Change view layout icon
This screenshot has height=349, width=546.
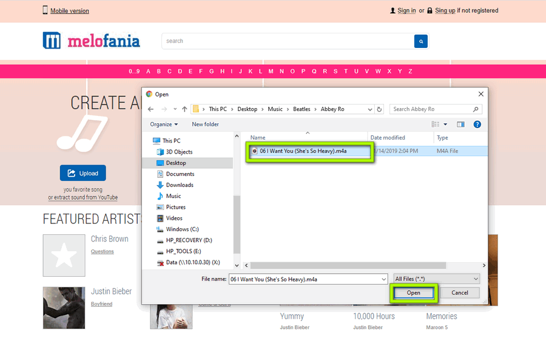coord(435,124)
